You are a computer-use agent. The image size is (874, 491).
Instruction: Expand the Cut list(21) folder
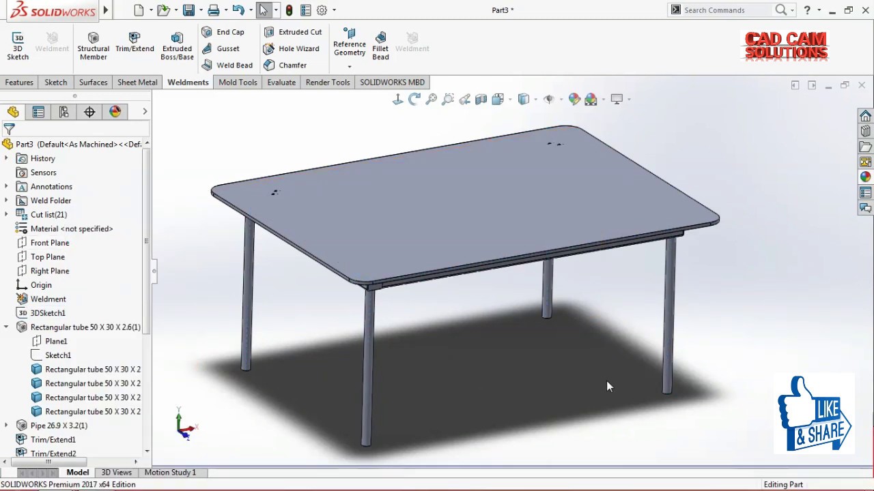(x=6, y=214)
